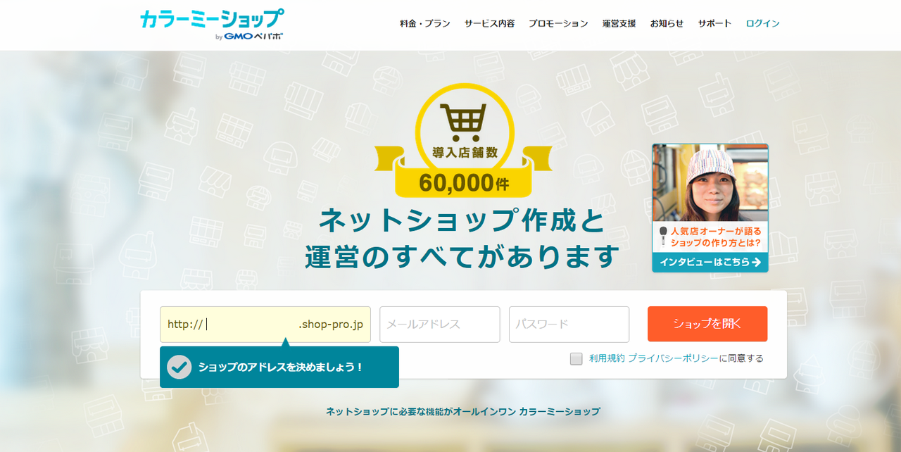Go to お知らせ in navigation bar
Viewport: 901px width, 452px height.
pyautogui.click(x=667, y=23)
